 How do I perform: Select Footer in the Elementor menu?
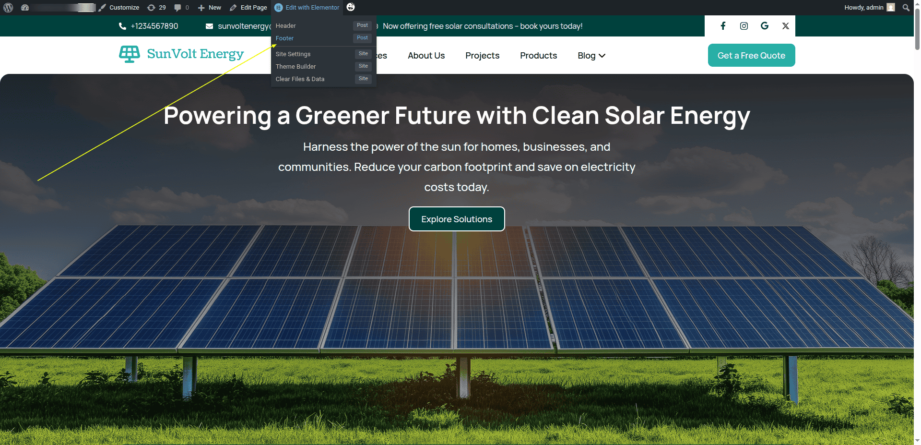(284, 38)
